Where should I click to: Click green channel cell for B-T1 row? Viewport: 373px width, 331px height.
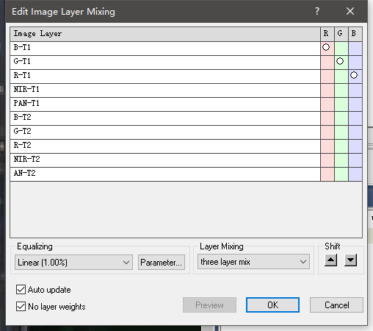(x=341, y=49)
